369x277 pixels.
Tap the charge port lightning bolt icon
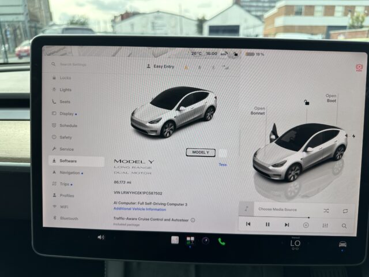353,136
